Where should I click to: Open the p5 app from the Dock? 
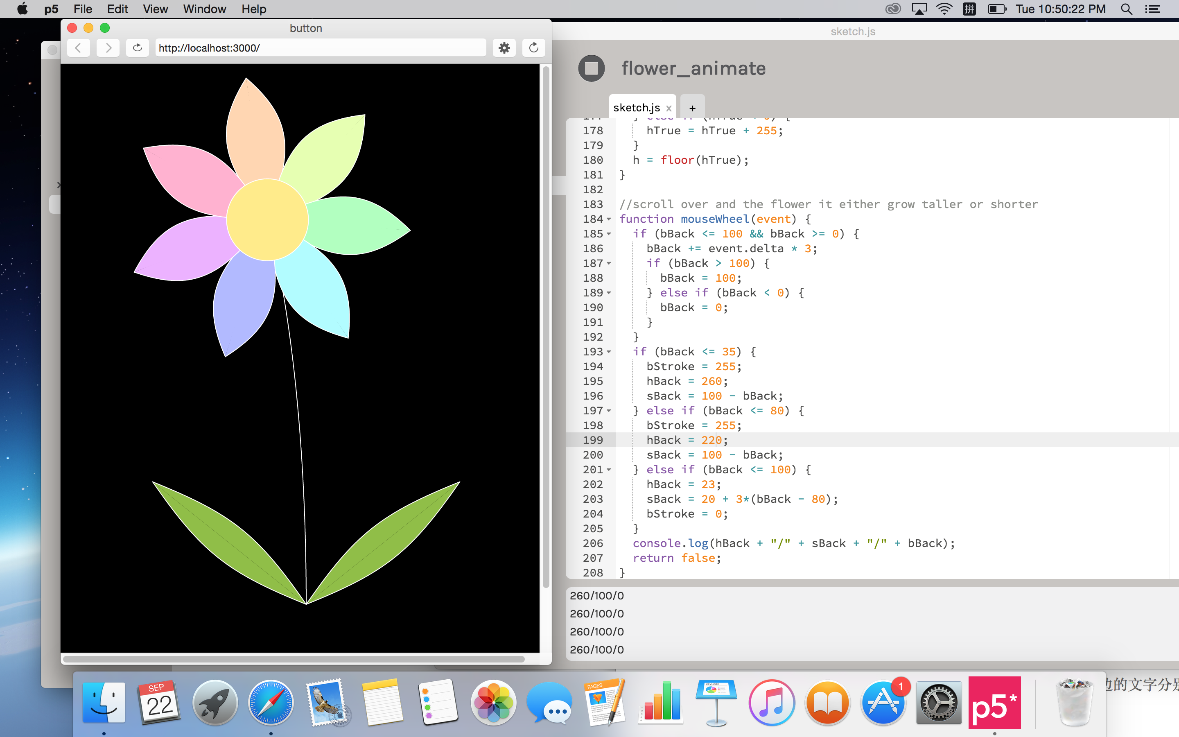pos(994,702)
